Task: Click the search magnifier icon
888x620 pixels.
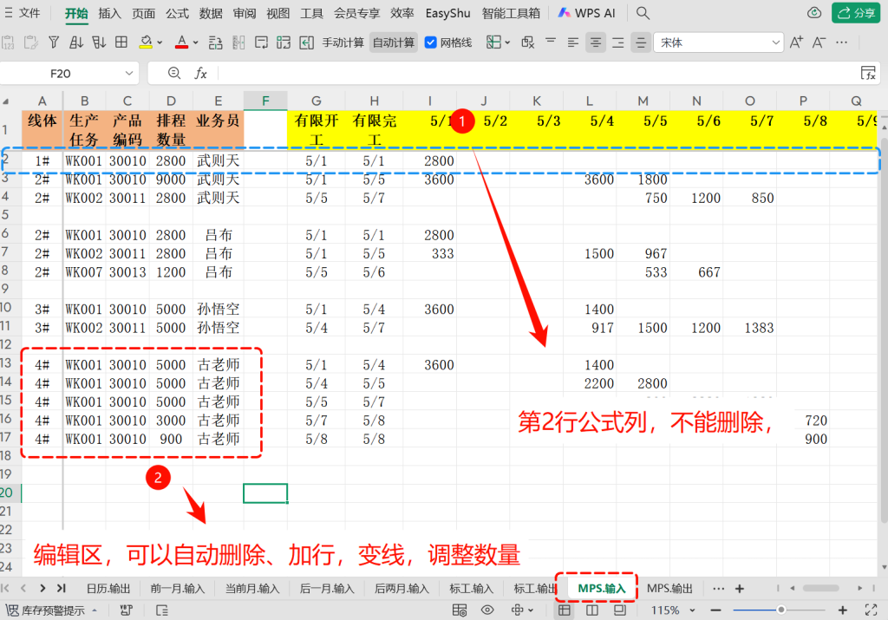Action: (643, 13)
